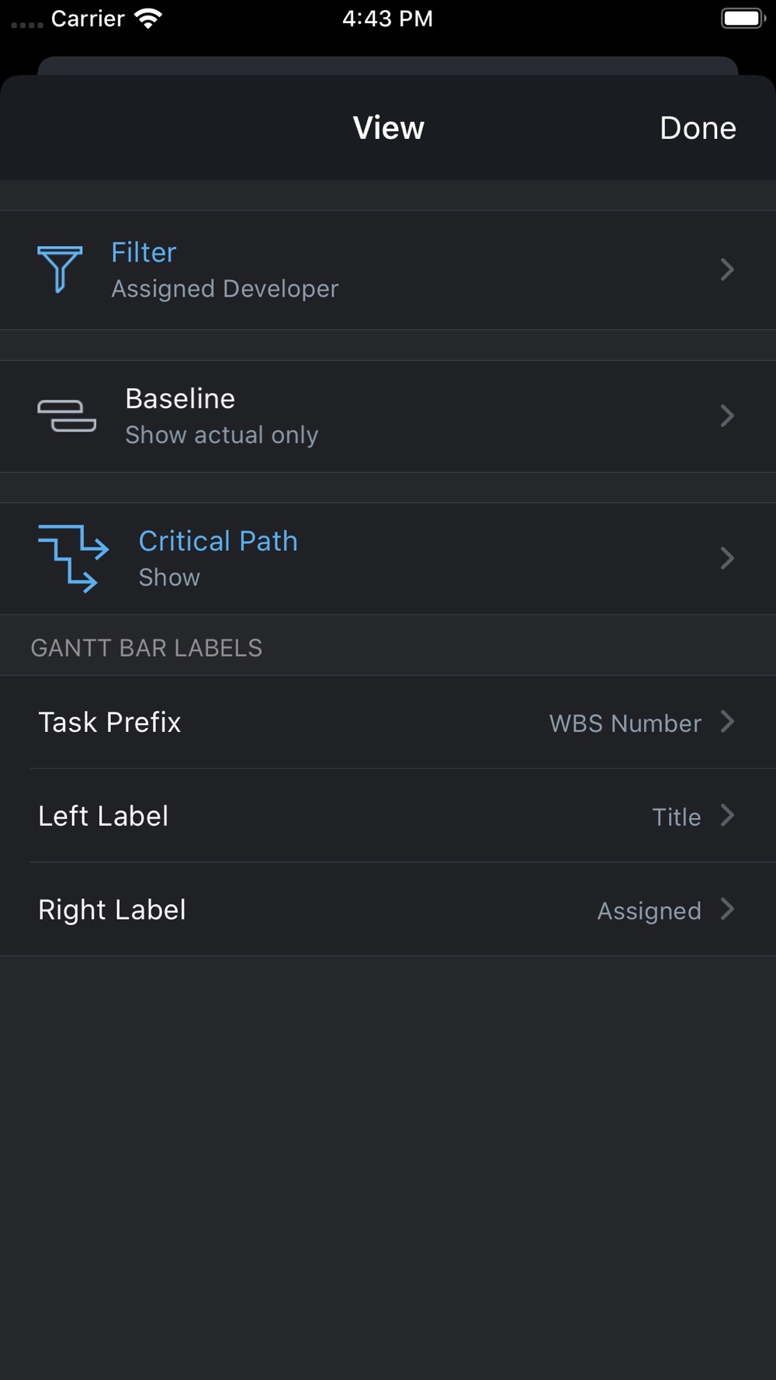
Task: Open chevron next to Title value
Action: pos(727,816)
